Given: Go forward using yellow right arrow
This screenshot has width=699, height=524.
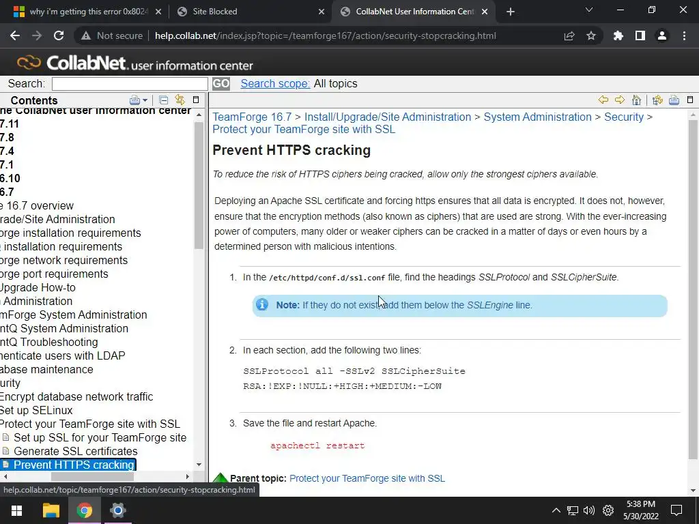Looking at the screenshot, I should (620, 100).
